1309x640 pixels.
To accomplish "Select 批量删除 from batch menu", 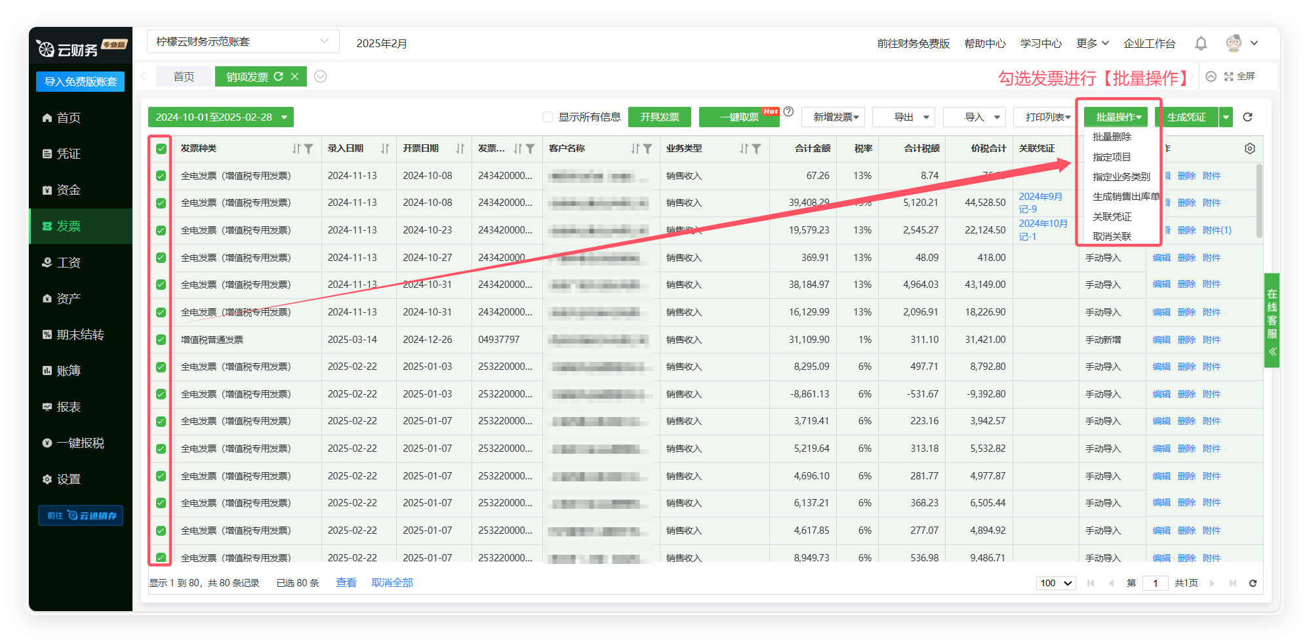I will tap(1112, 137).
